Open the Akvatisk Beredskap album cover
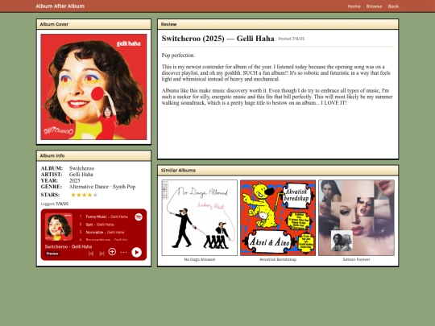Screen dimensions: 435x326 (x=278, y=217)
